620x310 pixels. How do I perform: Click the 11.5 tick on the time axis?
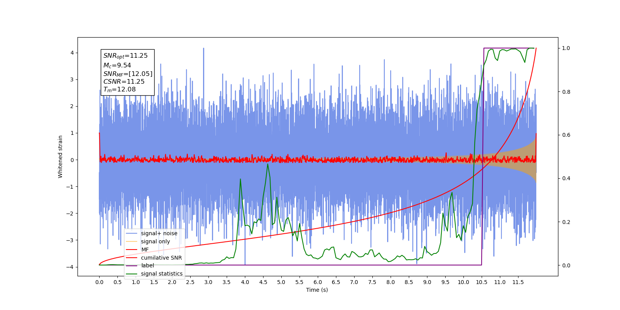click(518, 282)
